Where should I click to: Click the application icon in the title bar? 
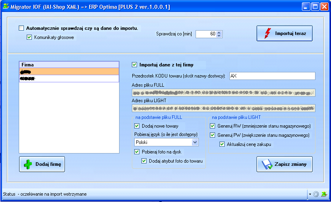point(6,6)
